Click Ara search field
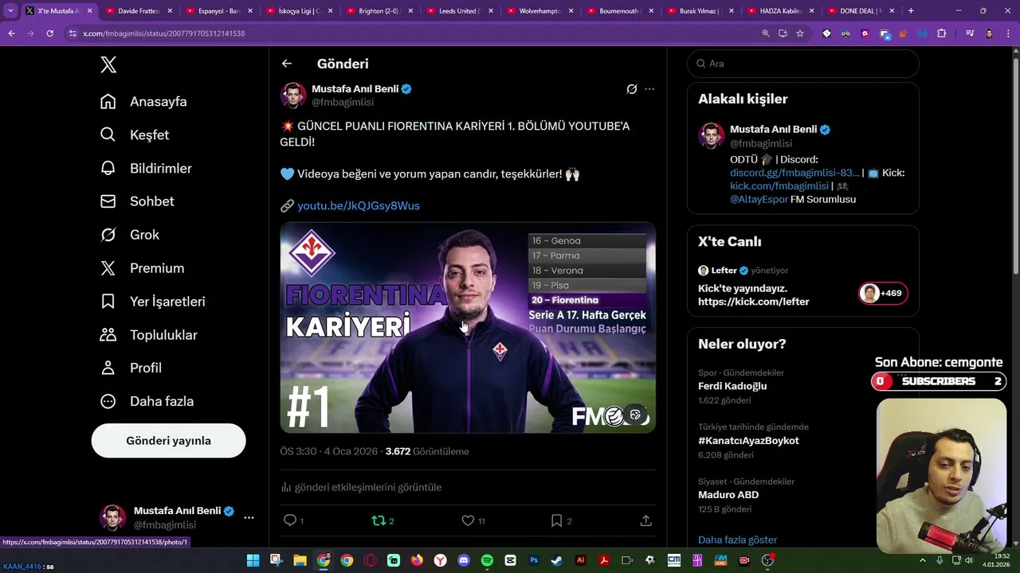This screenshot has height=573, width=1020. pyautogui.click(x=803, y=64)
